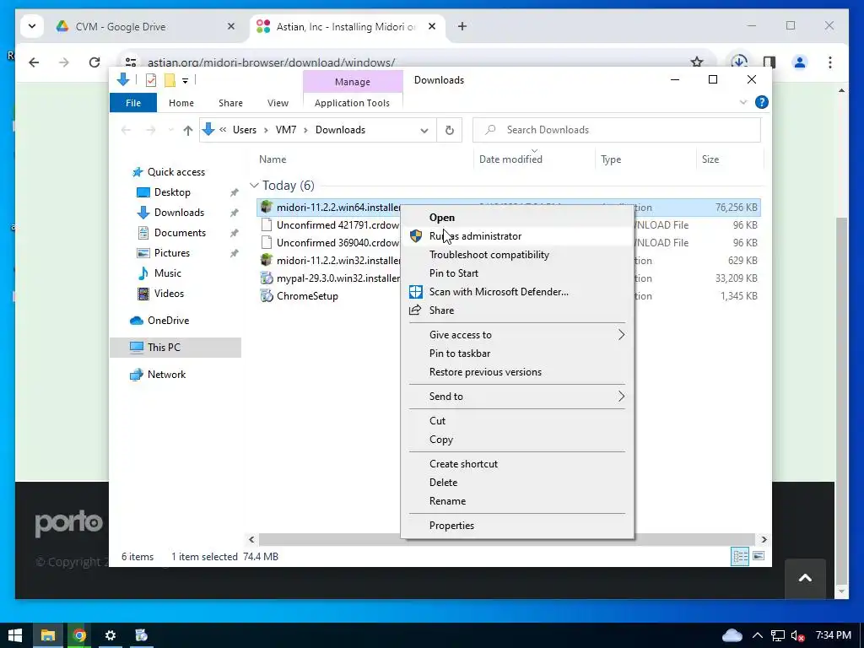Bookmark this page with the star icon
Viewport: 864px width, 648px height.
coord(696,62)
